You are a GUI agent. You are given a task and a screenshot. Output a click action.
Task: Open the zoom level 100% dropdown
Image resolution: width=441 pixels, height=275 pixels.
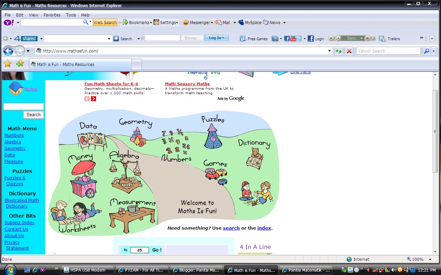430,260
